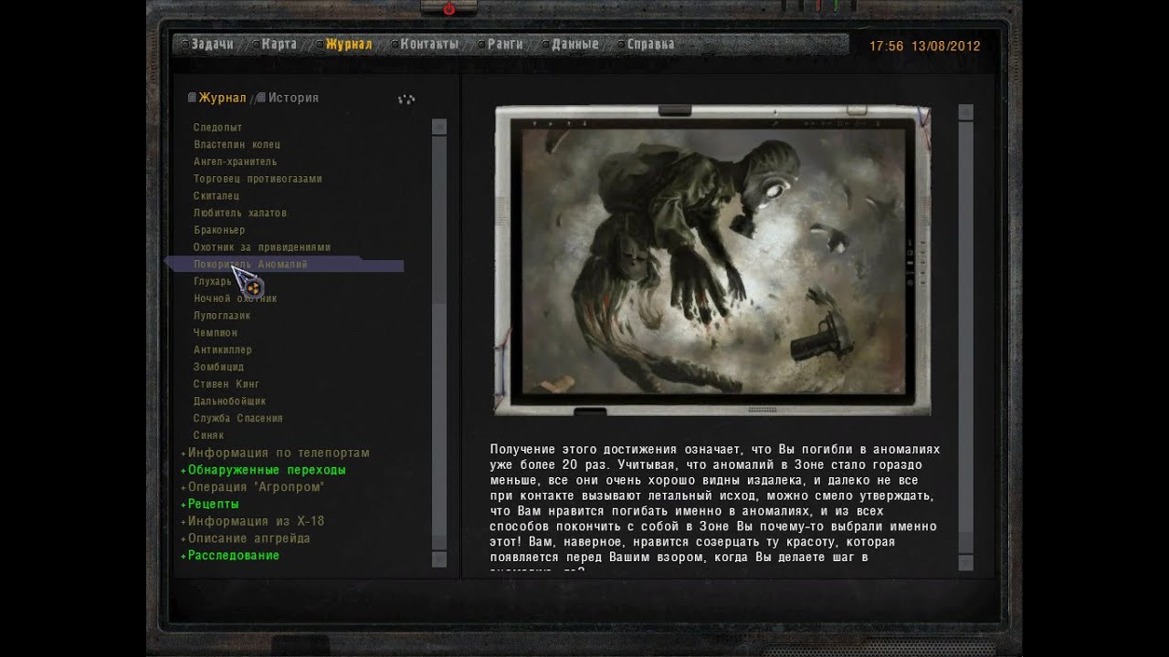Select the Чемпион entry
The width and height of the screenshot is (1169, 657).
[216, 333]
